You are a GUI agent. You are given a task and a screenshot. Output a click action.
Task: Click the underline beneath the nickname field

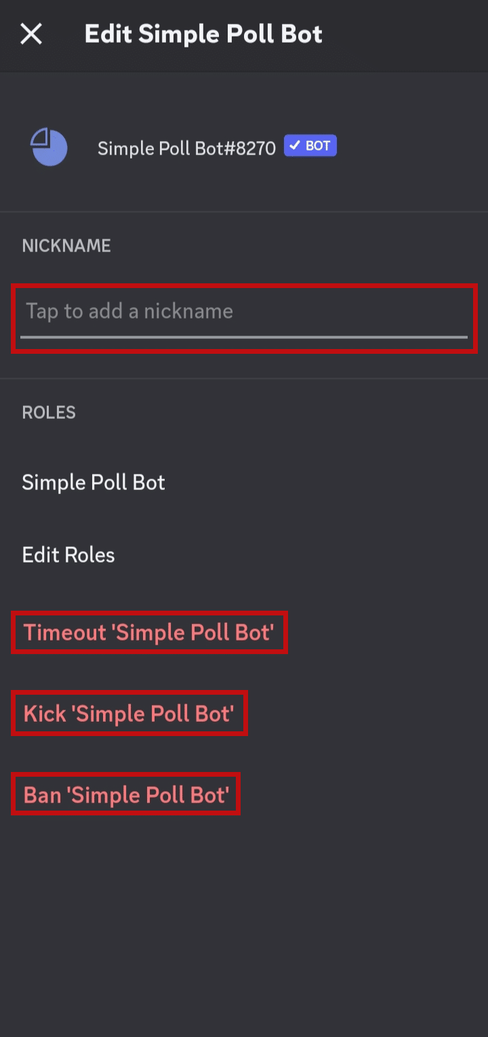(244, 336)
